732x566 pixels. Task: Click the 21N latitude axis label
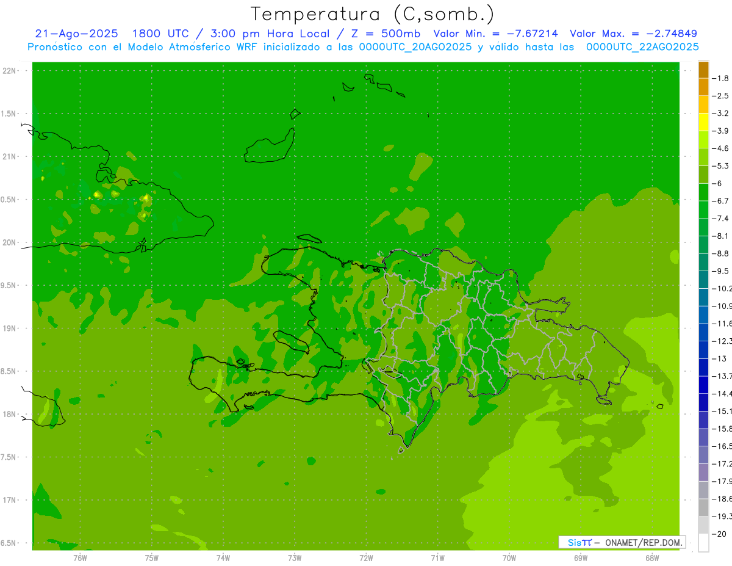(x=10, y=156)
